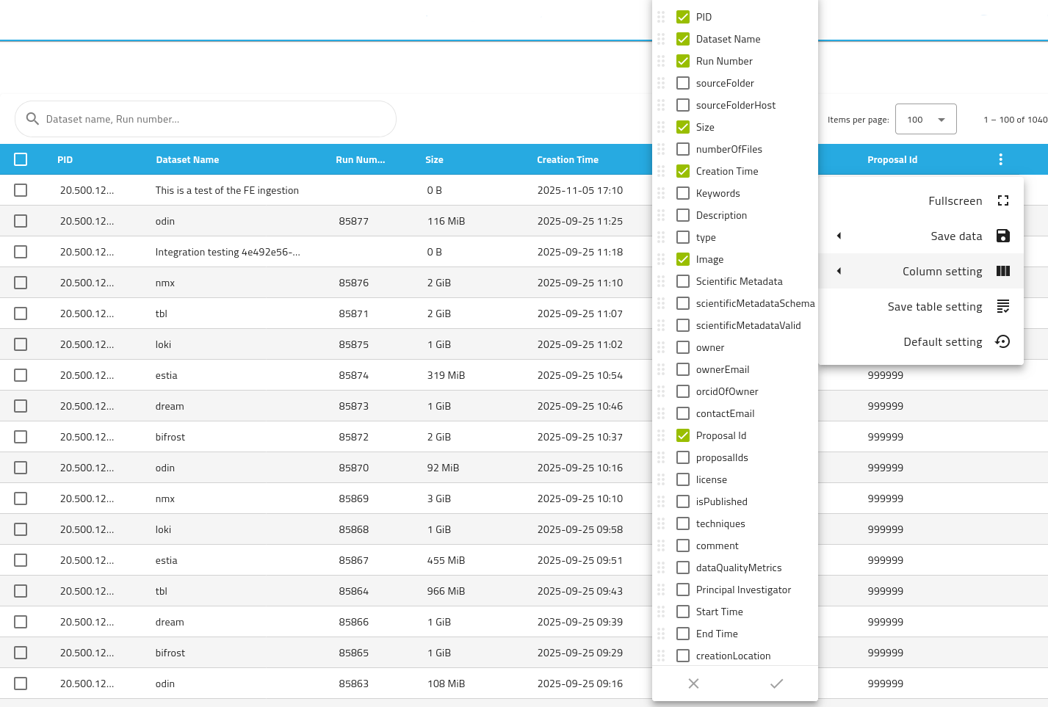Tick the Keywords column checkbox
This screenshot has width=1048, height=707.
[x=683, y=193]
